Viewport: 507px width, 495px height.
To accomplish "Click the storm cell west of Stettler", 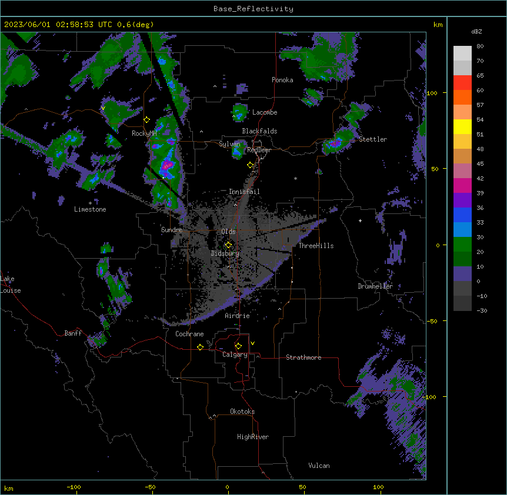I will pos(335,143).
